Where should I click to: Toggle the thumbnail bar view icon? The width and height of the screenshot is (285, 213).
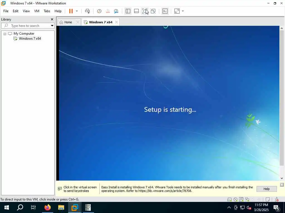click(136, 11)
